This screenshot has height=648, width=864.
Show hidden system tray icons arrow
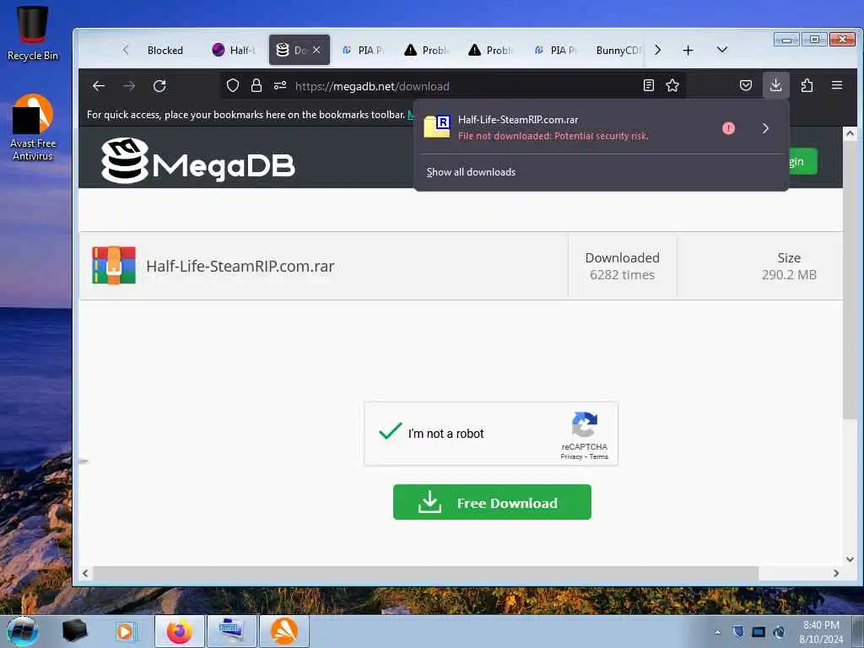click(717, 633)
